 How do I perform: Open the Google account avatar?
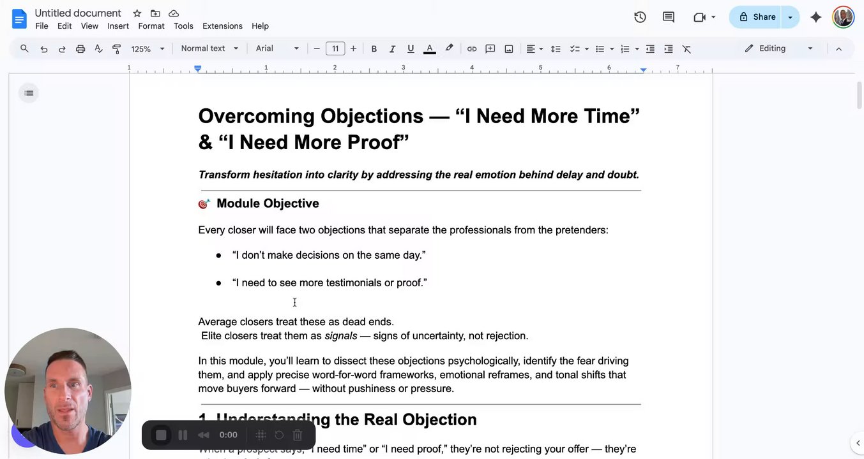click(x=843, y=17)
